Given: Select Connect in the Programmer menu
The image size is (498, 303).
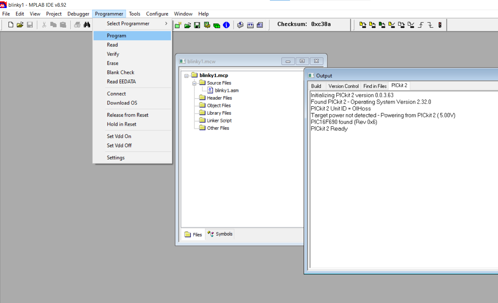Looking at the screenshot, I should [x=132, y=94].
